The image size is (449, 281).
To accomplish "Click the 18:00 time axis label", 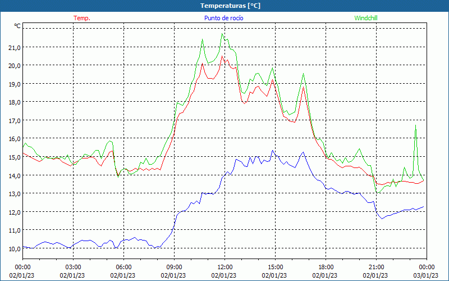I will tap(326, 267).
